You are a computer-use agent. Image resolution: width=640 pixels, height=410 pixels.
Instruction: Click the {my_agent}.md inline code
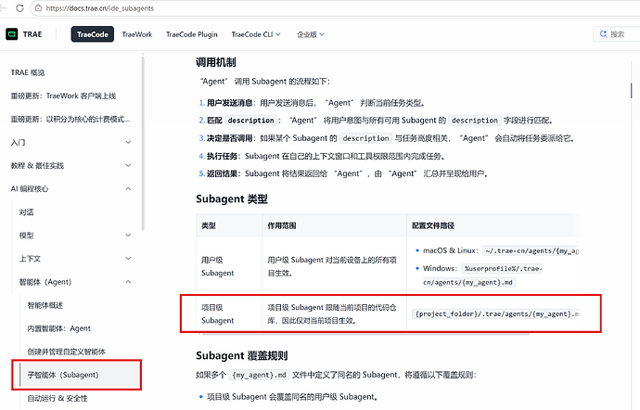(x=259, y=375)
